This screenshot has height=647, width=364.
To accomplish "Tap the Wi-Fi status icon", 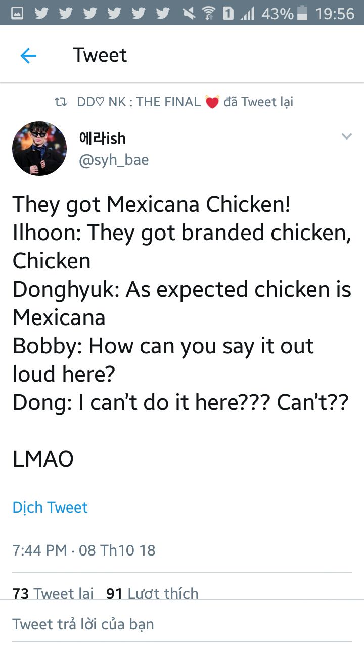I will click(208, 13).
